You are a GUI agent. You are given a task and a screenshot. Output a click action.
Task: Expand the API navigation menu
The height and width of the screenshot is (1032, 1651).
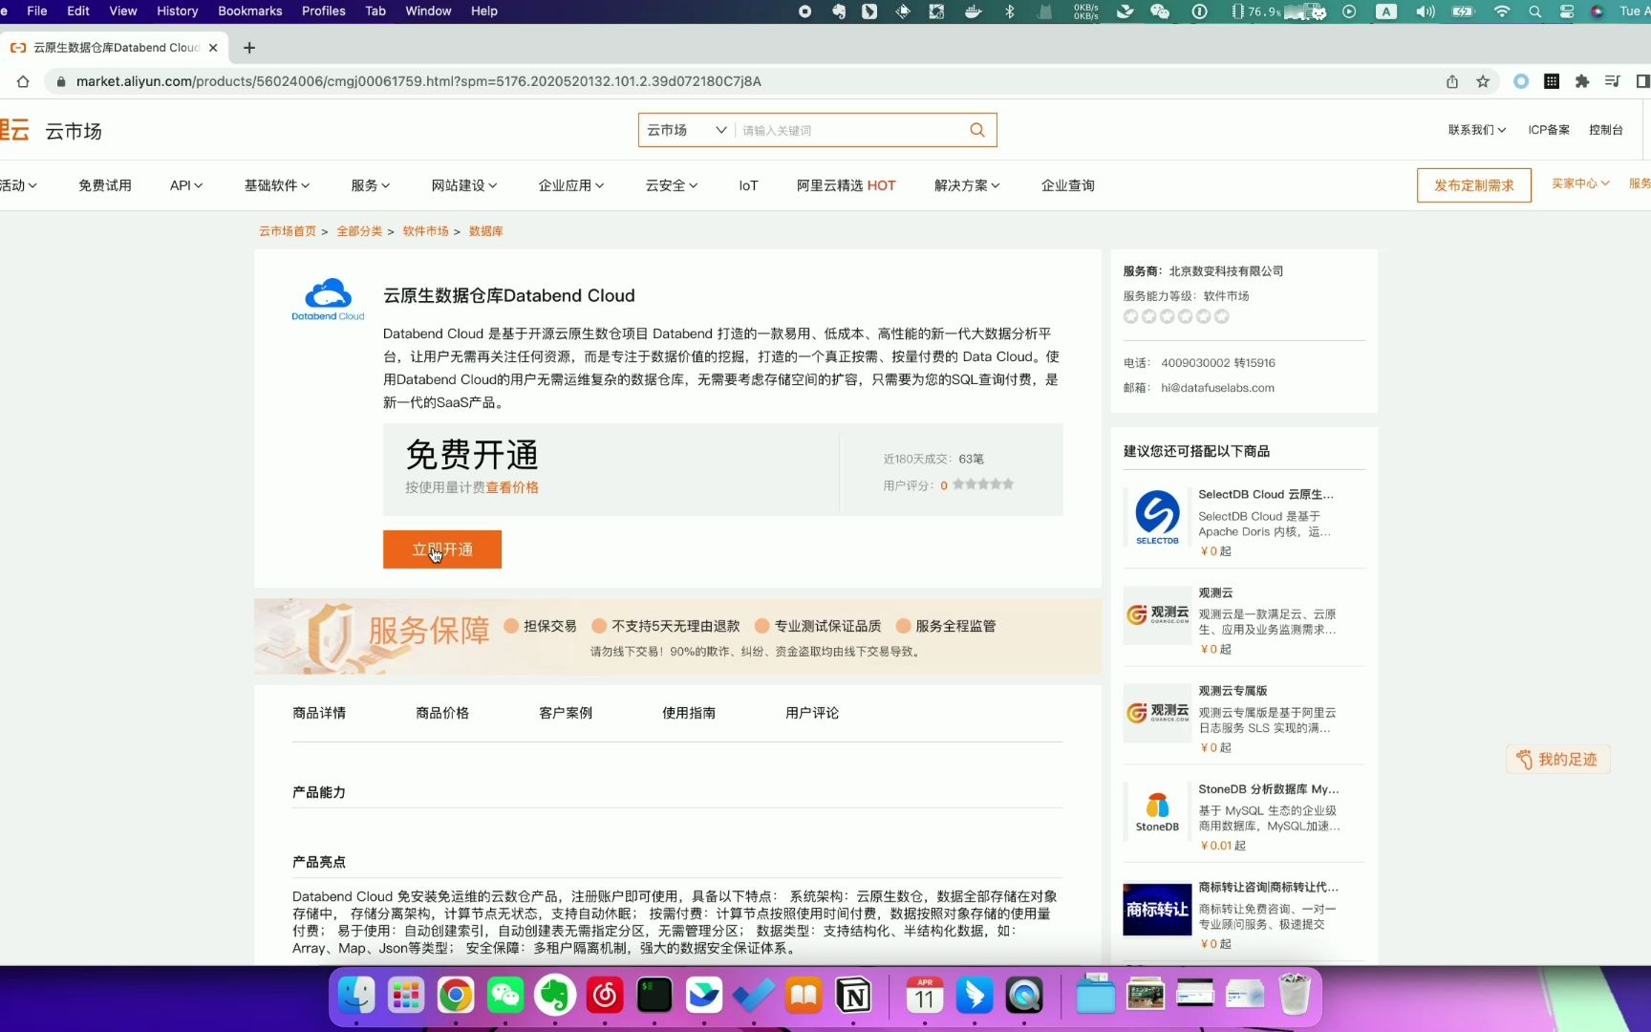click(x=186, y=185)
